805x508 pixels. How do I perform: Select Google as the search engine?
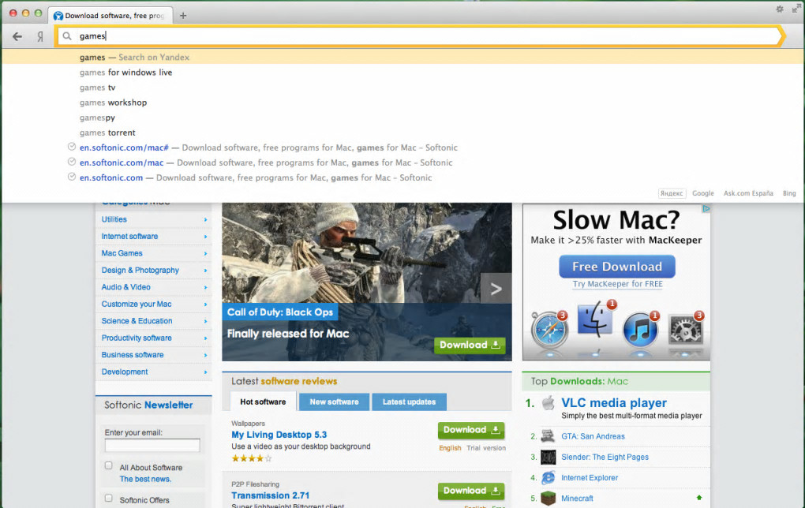click(703, 193)
